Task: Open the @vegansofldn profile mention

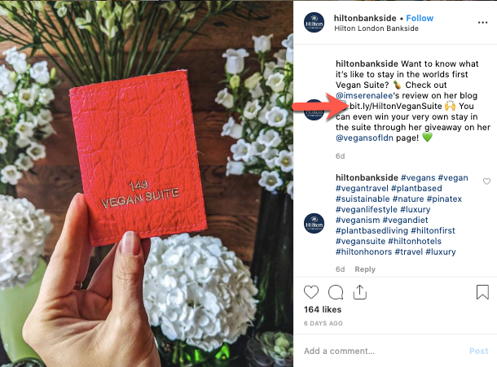Action: [x=364, y=138]
